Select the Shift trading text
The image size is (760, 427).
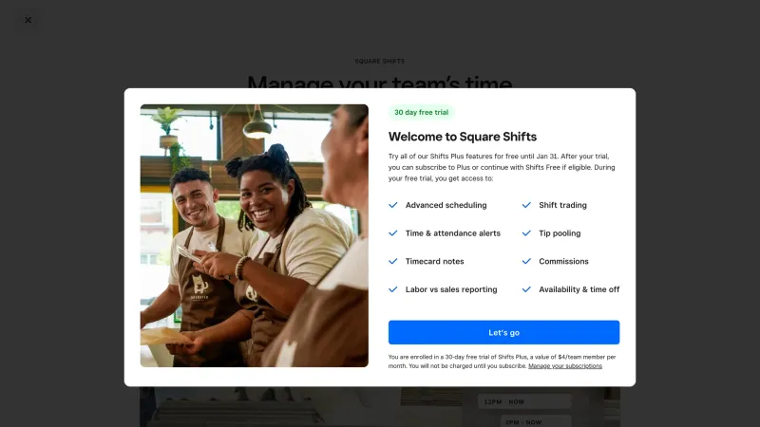tap(562, 205)
